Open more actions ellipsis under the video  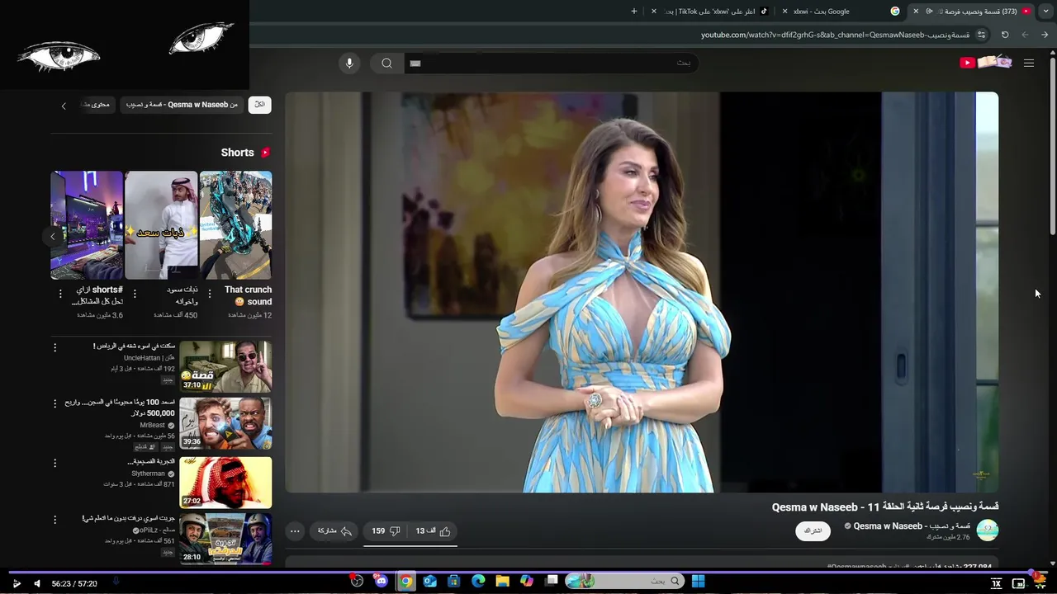pos(295,531)
